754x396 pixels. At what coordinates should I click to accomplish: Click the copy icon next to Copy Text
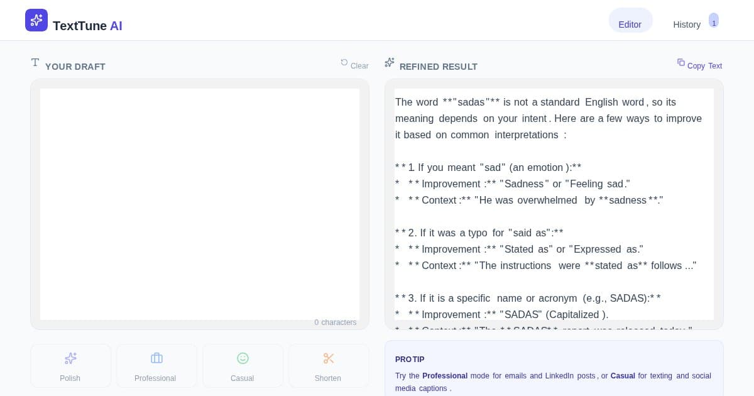coord(680,62)
